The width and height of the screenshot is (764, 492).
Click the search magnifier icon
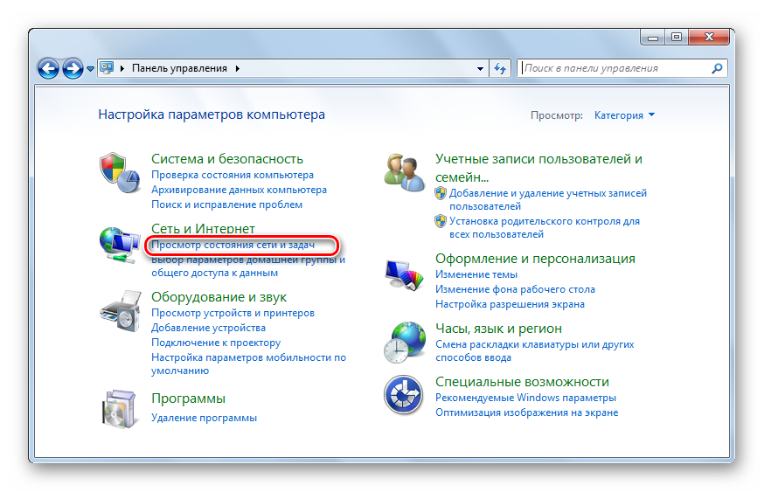click(x=716, y=68)
